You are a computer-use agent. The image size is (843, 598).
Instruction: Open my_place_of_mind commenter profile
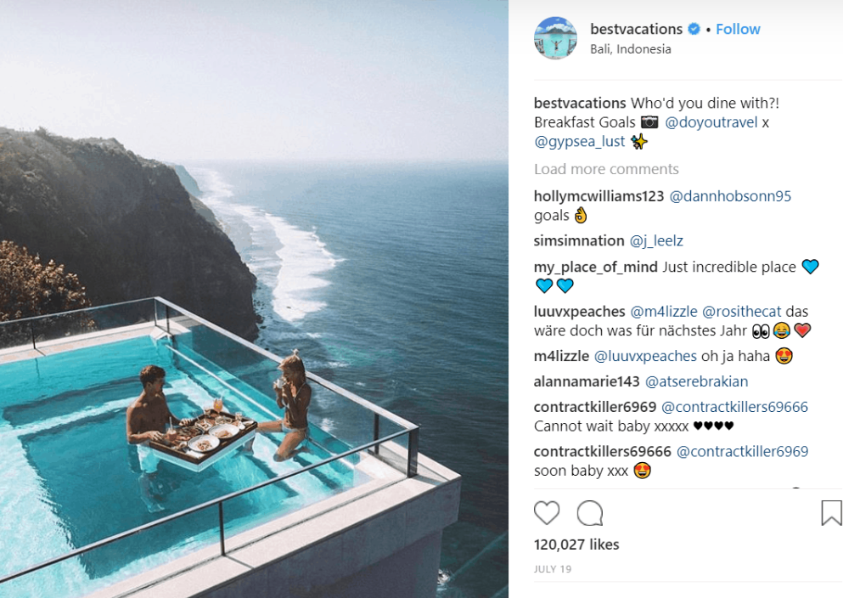coord(596,268)
